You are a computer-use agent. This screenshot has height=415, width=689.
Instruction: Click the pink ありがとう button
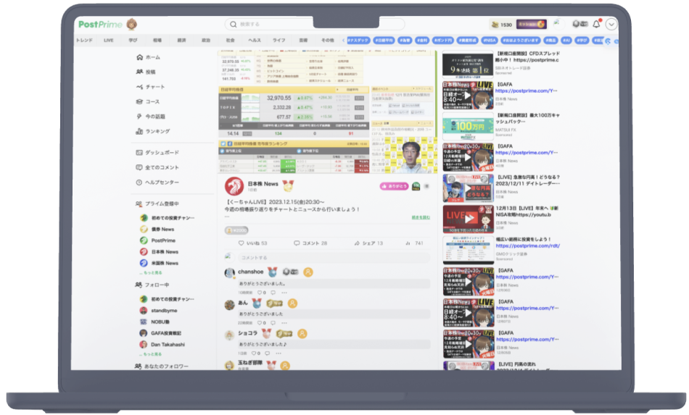click(x=394, y=186)
